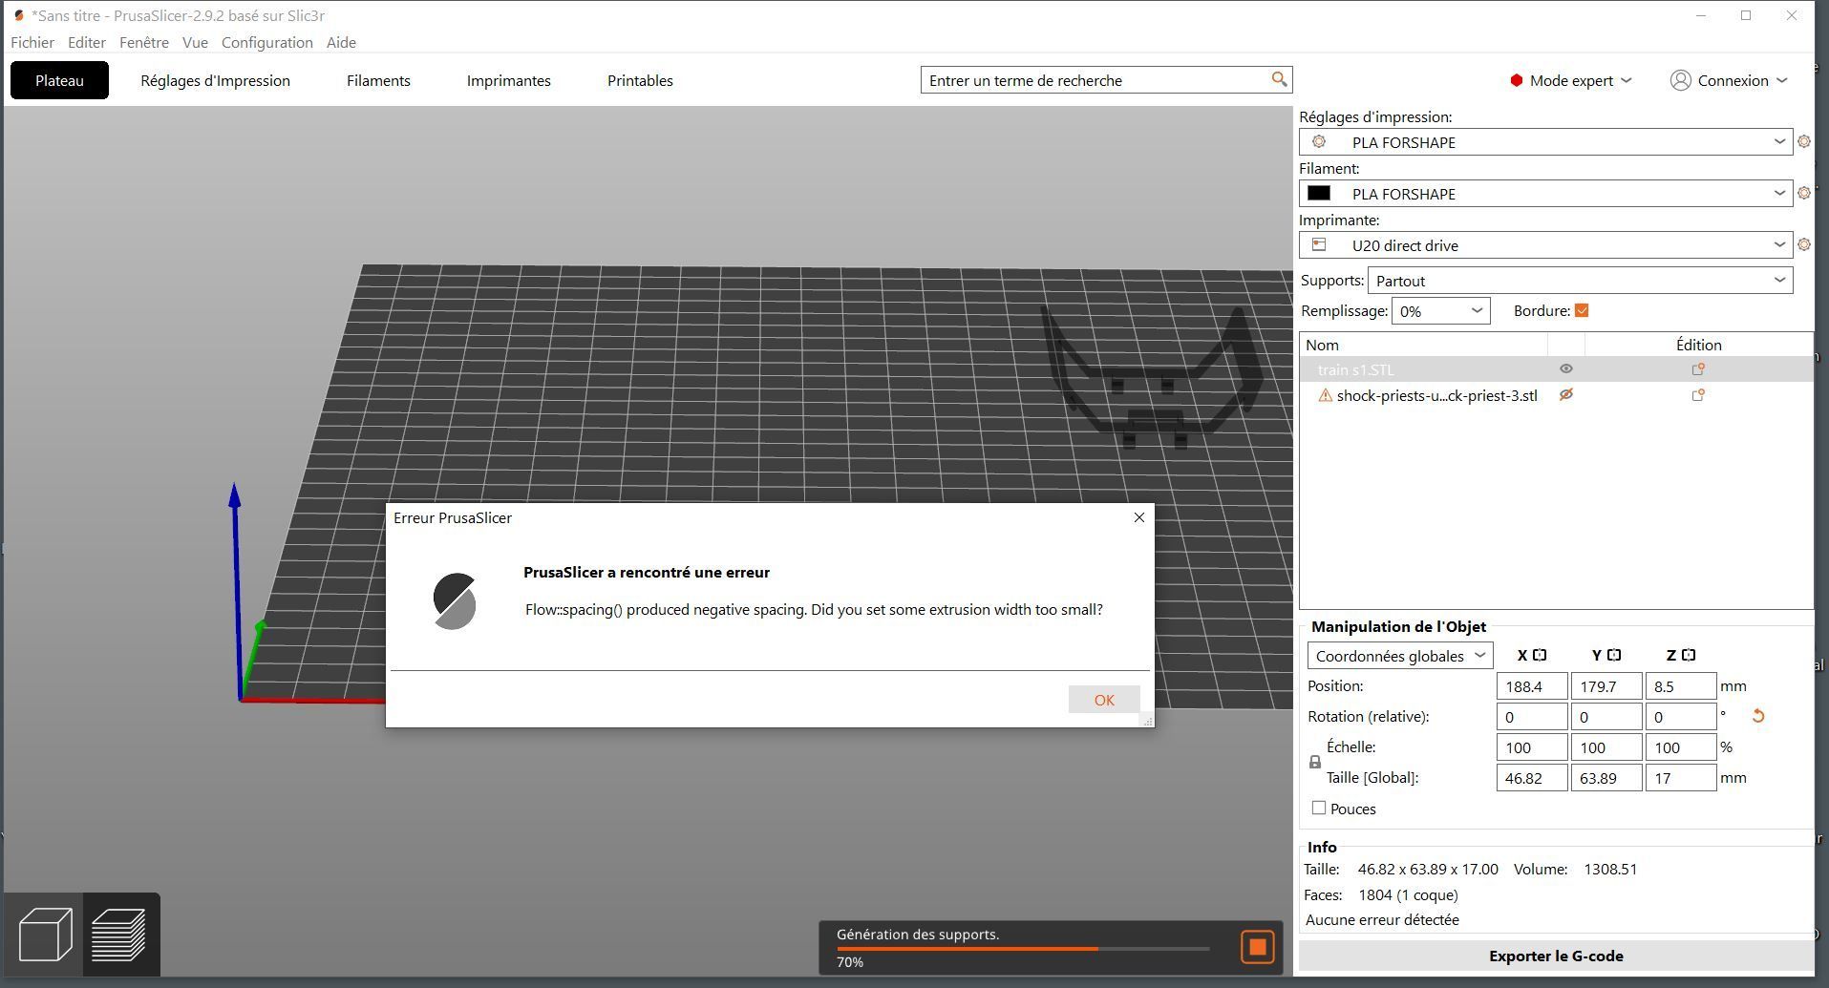Open the Fenêtre menu
1829x988 pixels.
coord(144,42)
